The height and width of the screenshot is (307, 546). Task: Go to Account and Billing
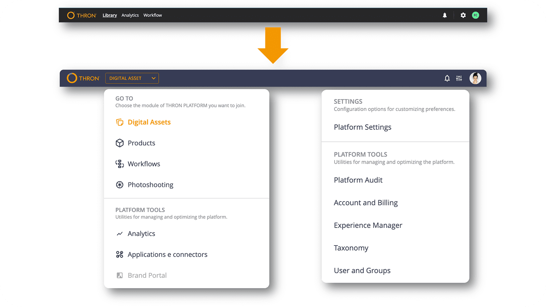pos(366,203)
